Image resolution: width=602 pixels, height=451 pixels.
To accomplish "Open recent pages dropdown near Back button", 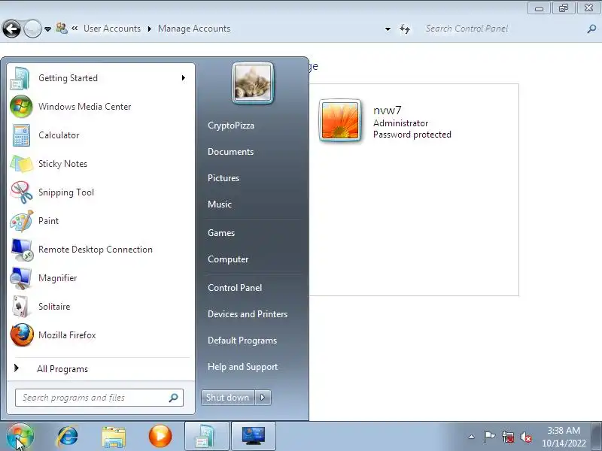I will tap(47, 29).
